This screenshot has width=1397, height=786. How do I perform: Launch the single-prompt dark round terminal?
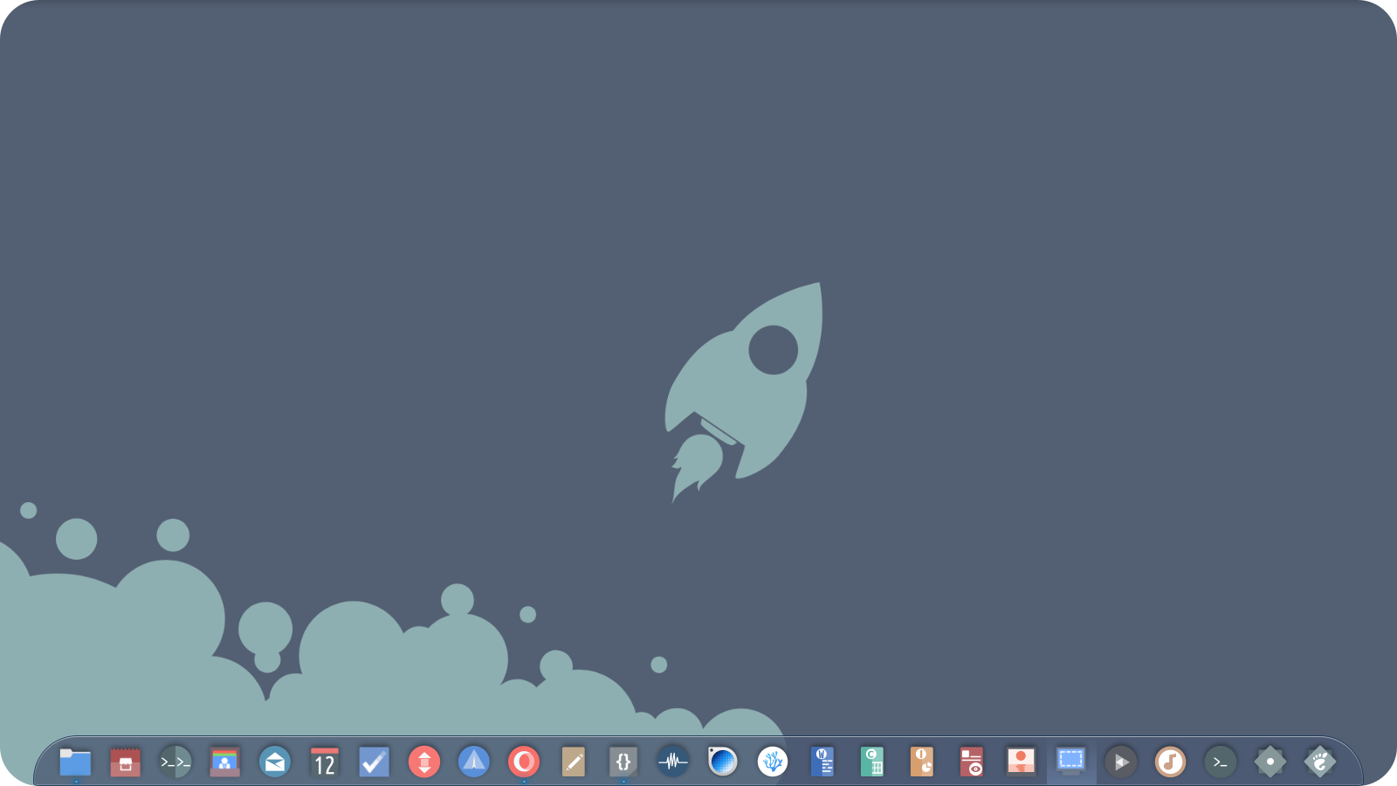coord(1221,762)
